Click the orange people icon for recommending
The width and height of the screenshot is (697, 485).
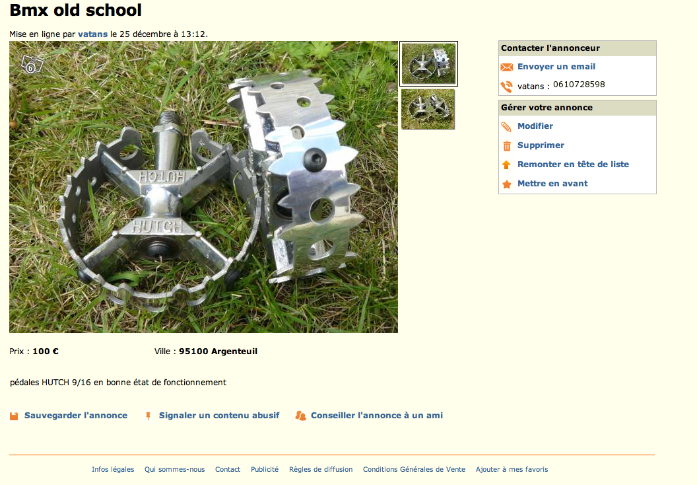point(300,416)
